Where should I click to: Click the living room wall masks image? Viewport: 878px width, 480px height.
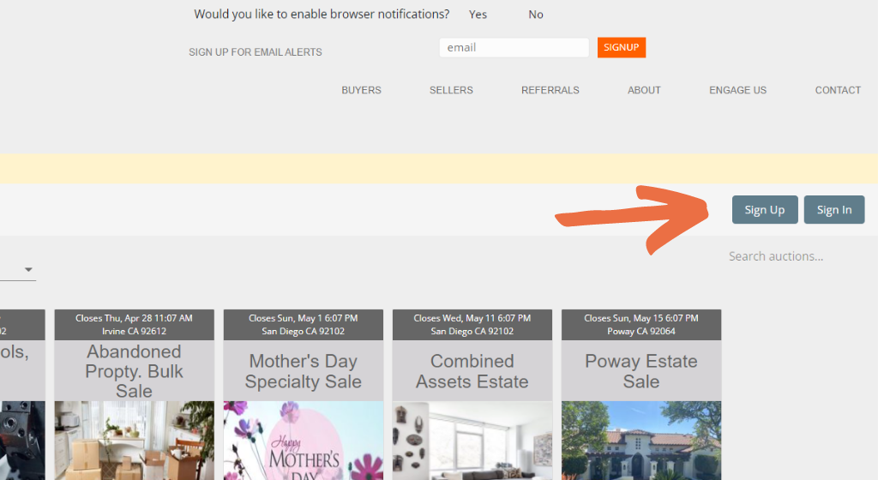(x=472, y=441)
